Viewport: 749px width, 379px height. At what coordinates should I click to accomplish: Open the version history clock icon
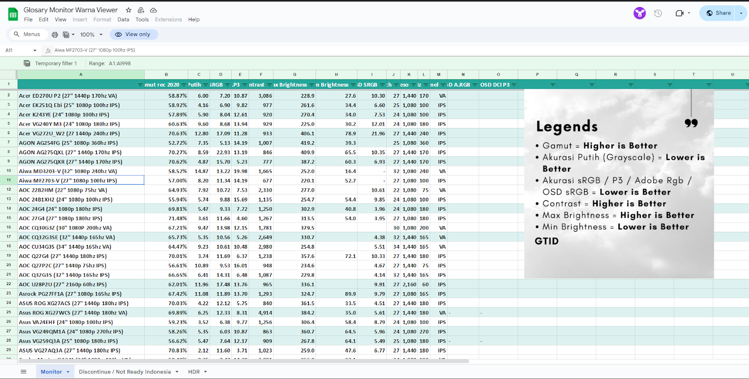click(658, 13)
